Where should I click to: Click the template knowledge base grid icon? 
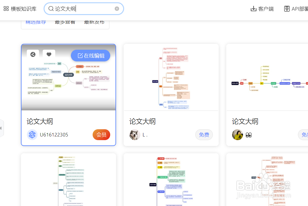click(x=6, y=9)
